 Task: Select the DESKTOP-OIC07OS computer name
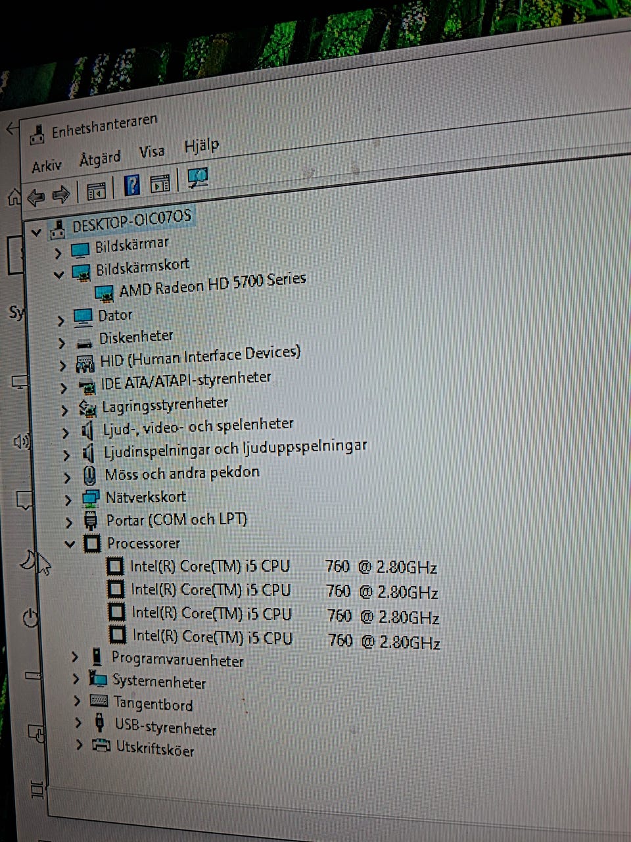click(131, 220)
